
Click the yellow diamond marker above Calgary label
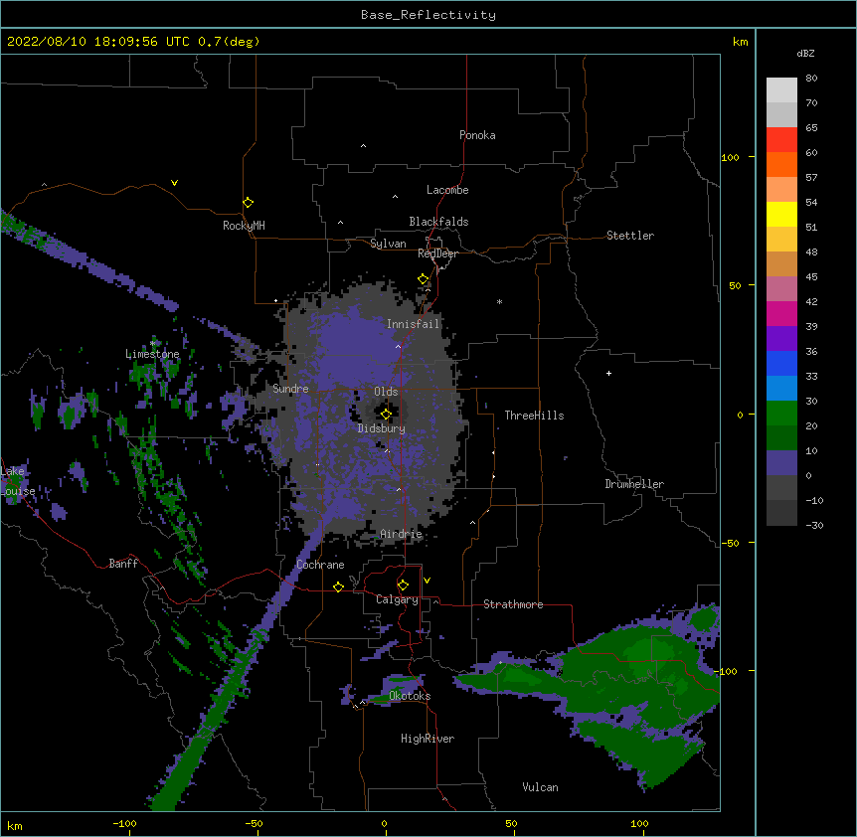[x=403, y=586]
